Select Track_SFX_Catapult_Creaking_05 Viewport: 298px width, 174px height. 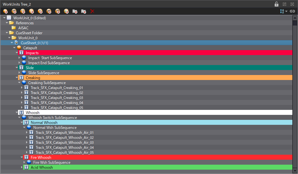tap(57, 108)
